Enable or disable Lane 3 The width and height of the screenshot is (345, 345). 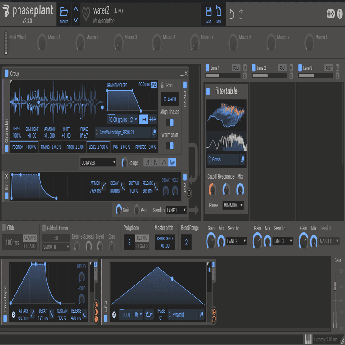click(x=299, y=68)
